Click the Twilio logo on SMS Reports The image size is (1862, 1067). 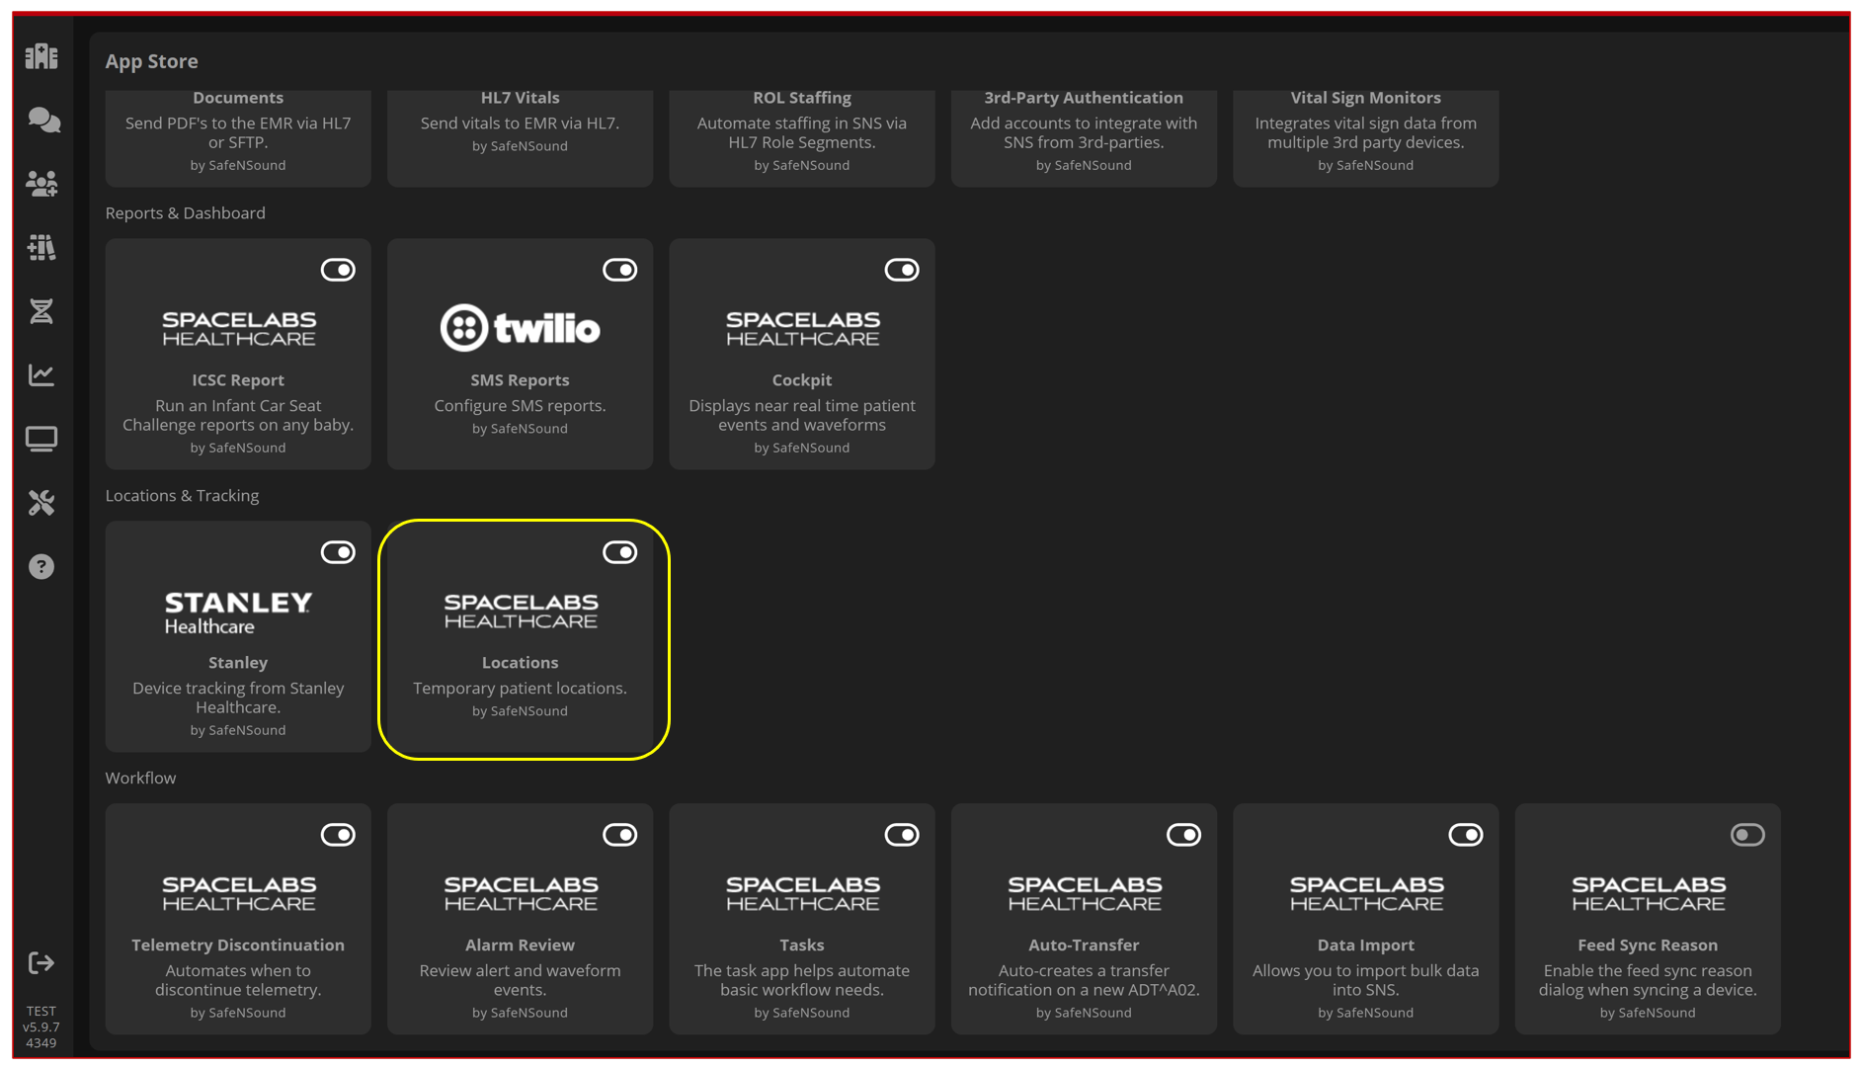pos(520,328)
